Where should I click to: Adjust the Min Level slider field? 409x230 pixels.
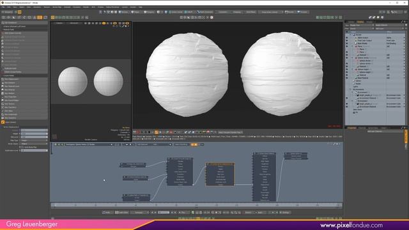34,137
